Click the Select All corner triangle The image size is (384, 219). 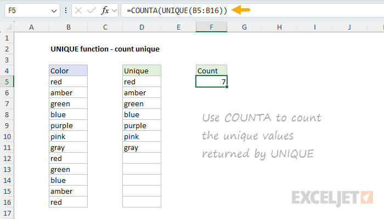(9, 27)
